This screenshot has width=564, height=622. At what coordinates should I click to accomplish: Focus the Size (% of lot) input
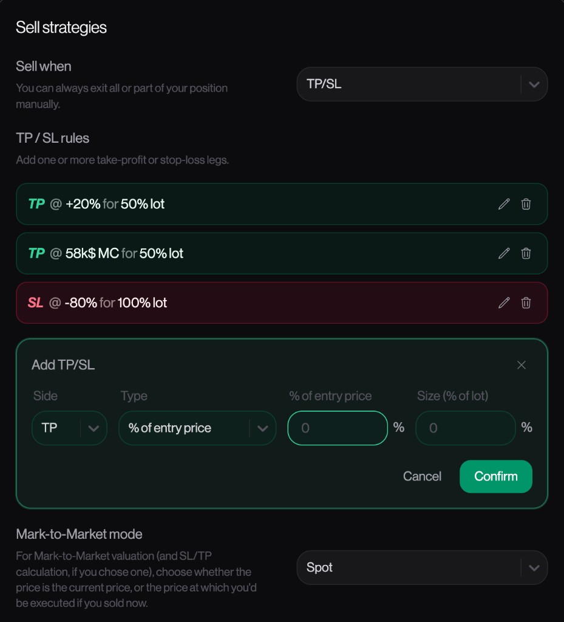pyautogui.click(x=465, y=428)
